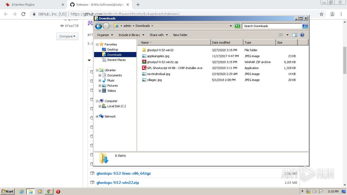Expand the Pictures library node
This screenshot has height=195, width=347.
100,86
